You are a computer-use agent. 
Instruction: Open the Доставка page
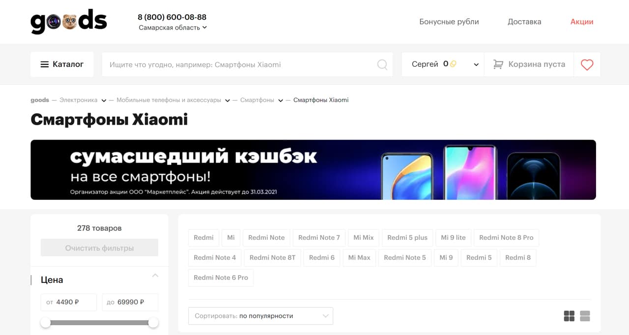[524, 22]
